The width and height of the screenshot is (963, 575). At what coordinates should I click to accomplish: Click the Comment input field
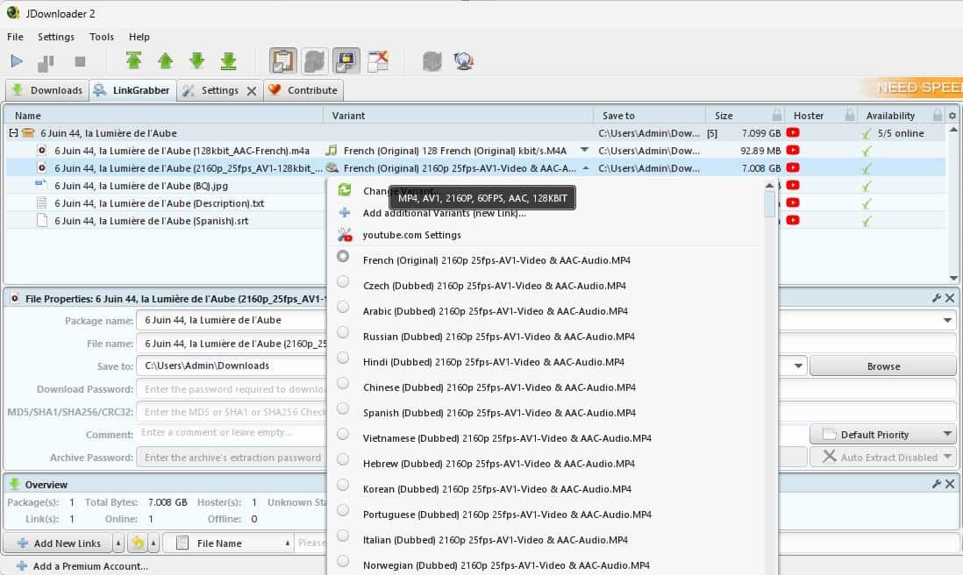230,433
